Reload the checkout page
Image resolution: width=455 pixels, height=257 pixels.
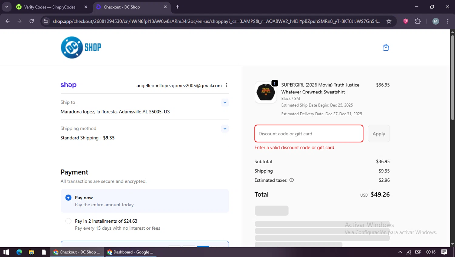click(x=32, y=21)
